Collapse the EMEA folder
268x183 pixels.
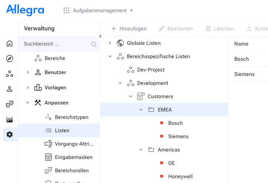141,110
